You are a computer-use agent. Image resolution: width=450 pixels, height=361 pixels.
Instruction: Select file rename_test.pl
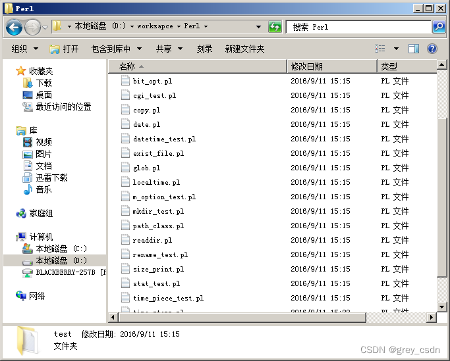click(x=160, y=254)
